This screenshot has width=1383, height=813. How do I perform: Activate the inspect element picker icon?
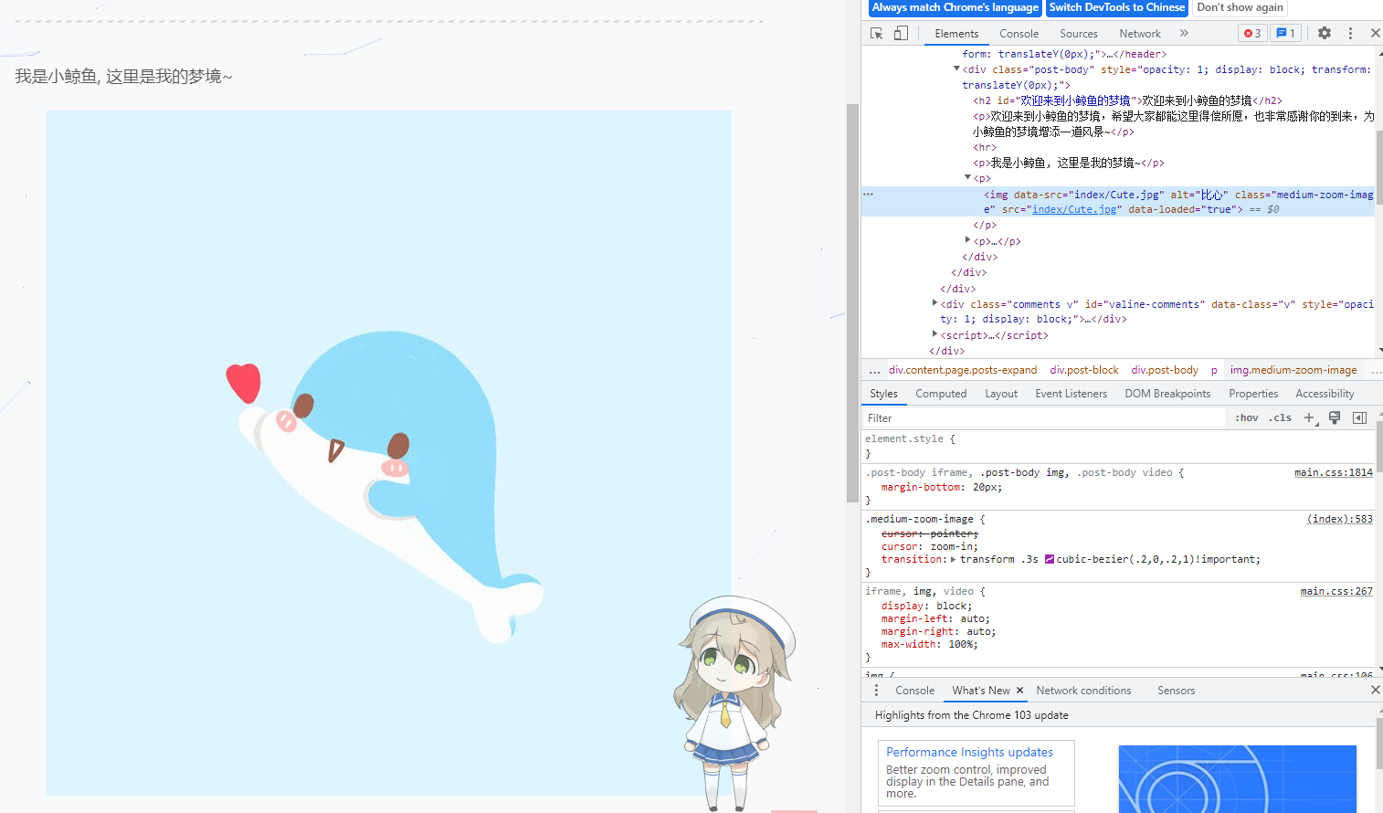click(877, 33)
